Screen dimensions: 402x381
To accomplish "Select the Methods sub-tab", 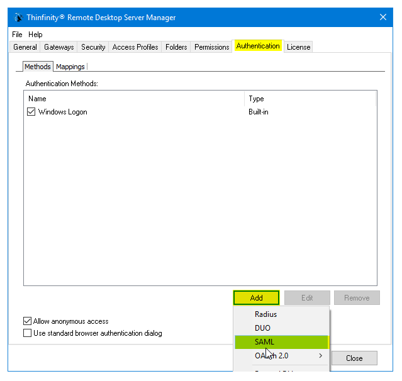I will pos(38,67).
